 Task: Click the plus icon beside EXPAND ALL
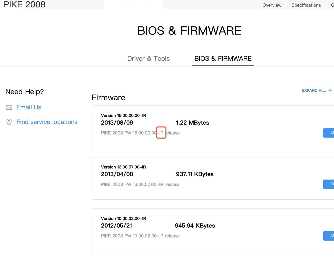(330, 90)
